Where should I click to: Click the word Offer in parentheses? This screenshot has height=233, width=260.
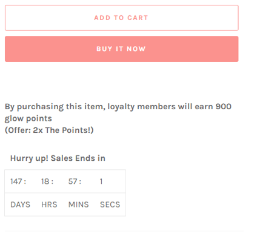point(18,130)
